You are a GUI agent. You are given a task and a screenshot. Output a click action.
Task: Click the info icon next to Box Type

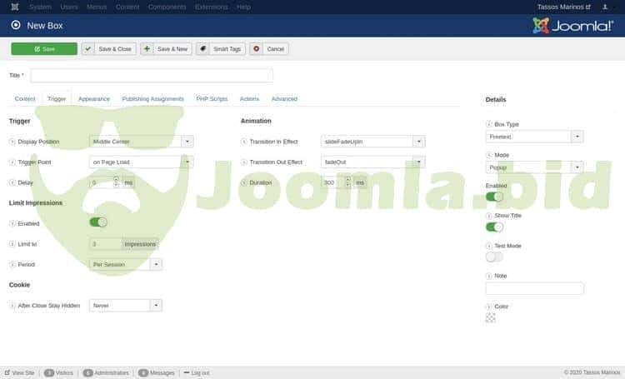pyautogui.click(x=488, y=124)
